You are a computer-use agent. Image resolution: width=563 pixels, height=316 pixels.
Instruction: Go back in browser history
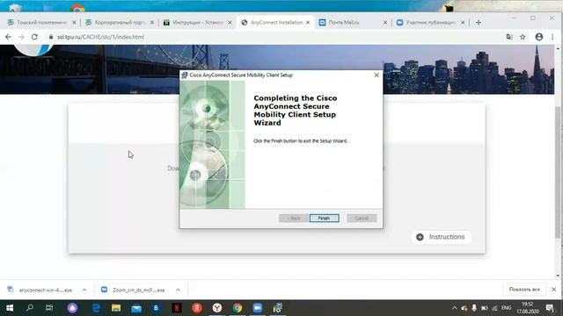pos(8,37)
